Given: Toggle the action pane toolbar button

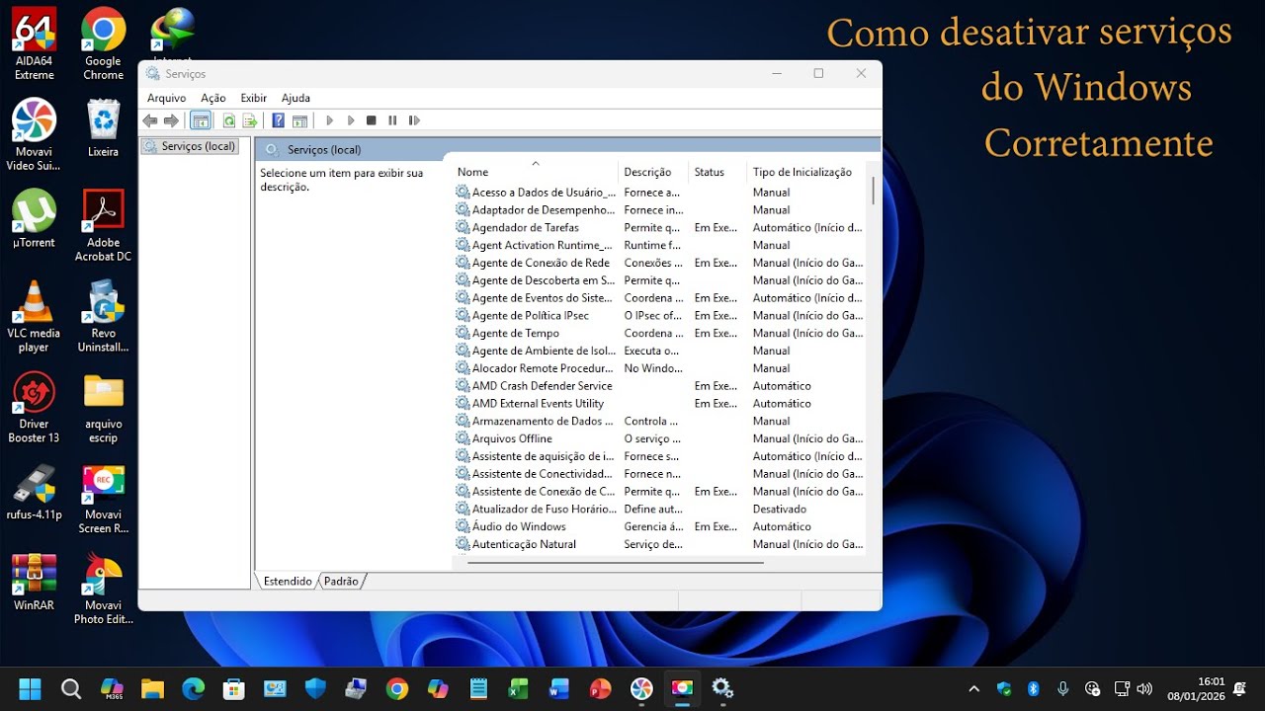Looking at the screenshot, I should tap(299, 120).
